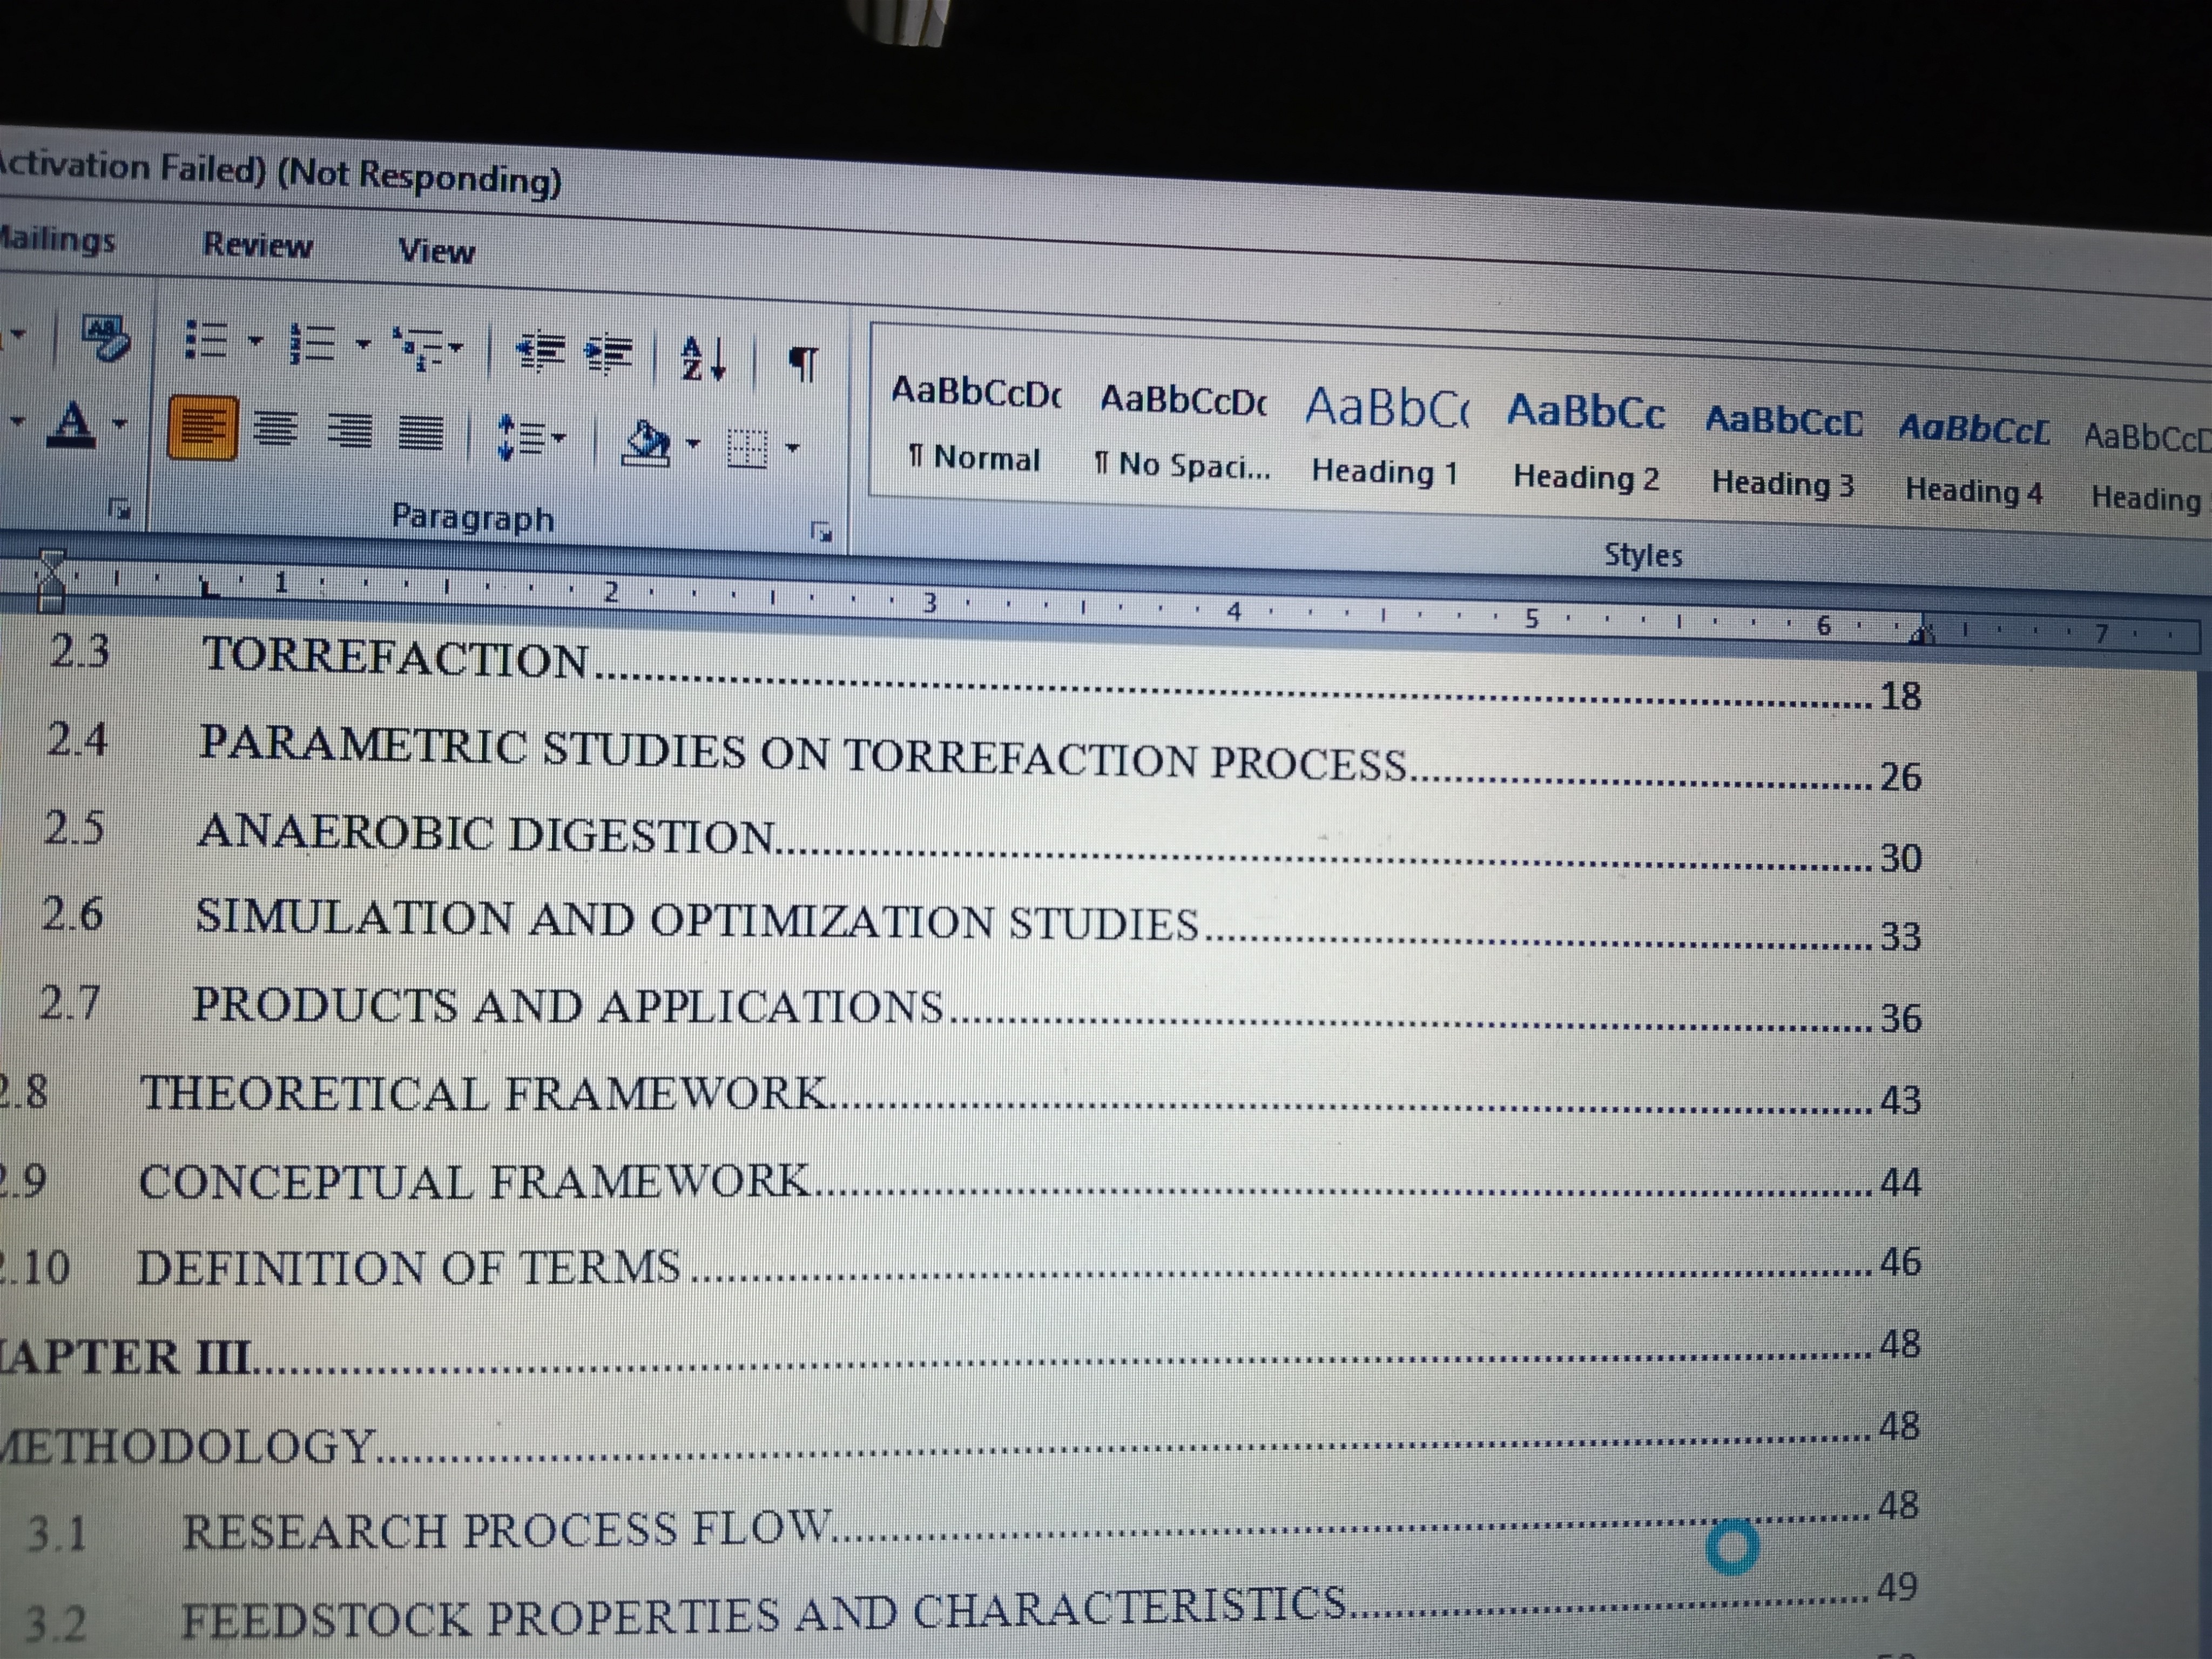Increase the paragraph indent
This screenshot has width=2212, height=1659.
click(x=609, y=355)
